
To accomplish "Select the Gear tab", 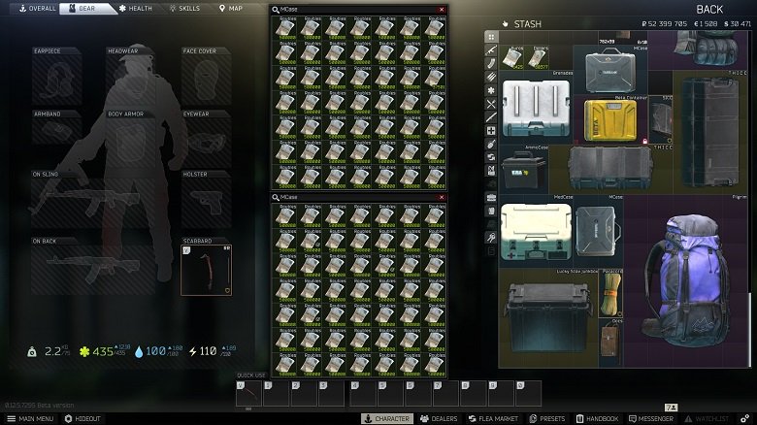I will [x=86, y=8].
